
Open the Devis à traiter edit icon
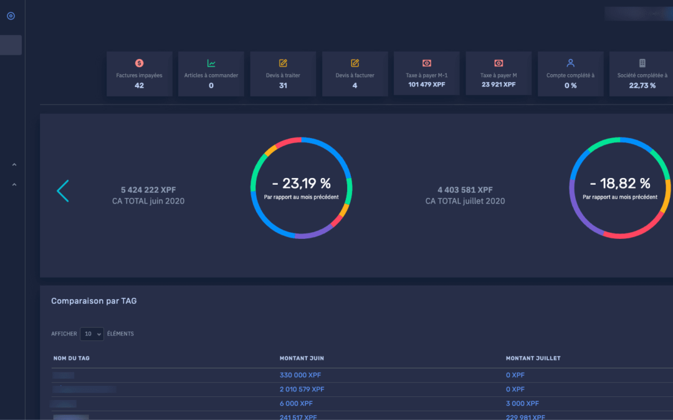pyautogui.click(x=283, y=63)
